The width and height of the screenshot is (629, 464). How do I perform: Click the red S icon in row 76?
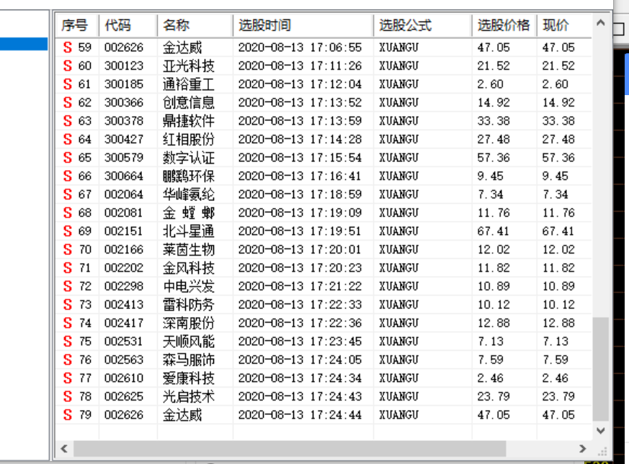tap(68, 360)
